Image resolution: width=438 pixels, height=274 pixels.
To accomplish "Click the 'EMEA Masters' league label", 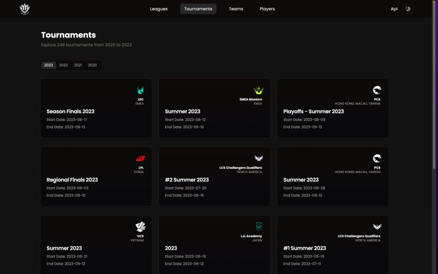I will pos(251,99).
